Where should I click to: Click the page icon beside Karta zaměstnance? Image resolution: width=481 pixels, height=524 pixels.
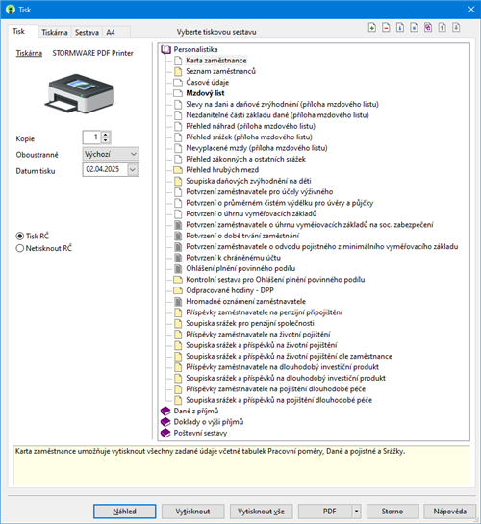pyautogui.click(x=178, y=61)
